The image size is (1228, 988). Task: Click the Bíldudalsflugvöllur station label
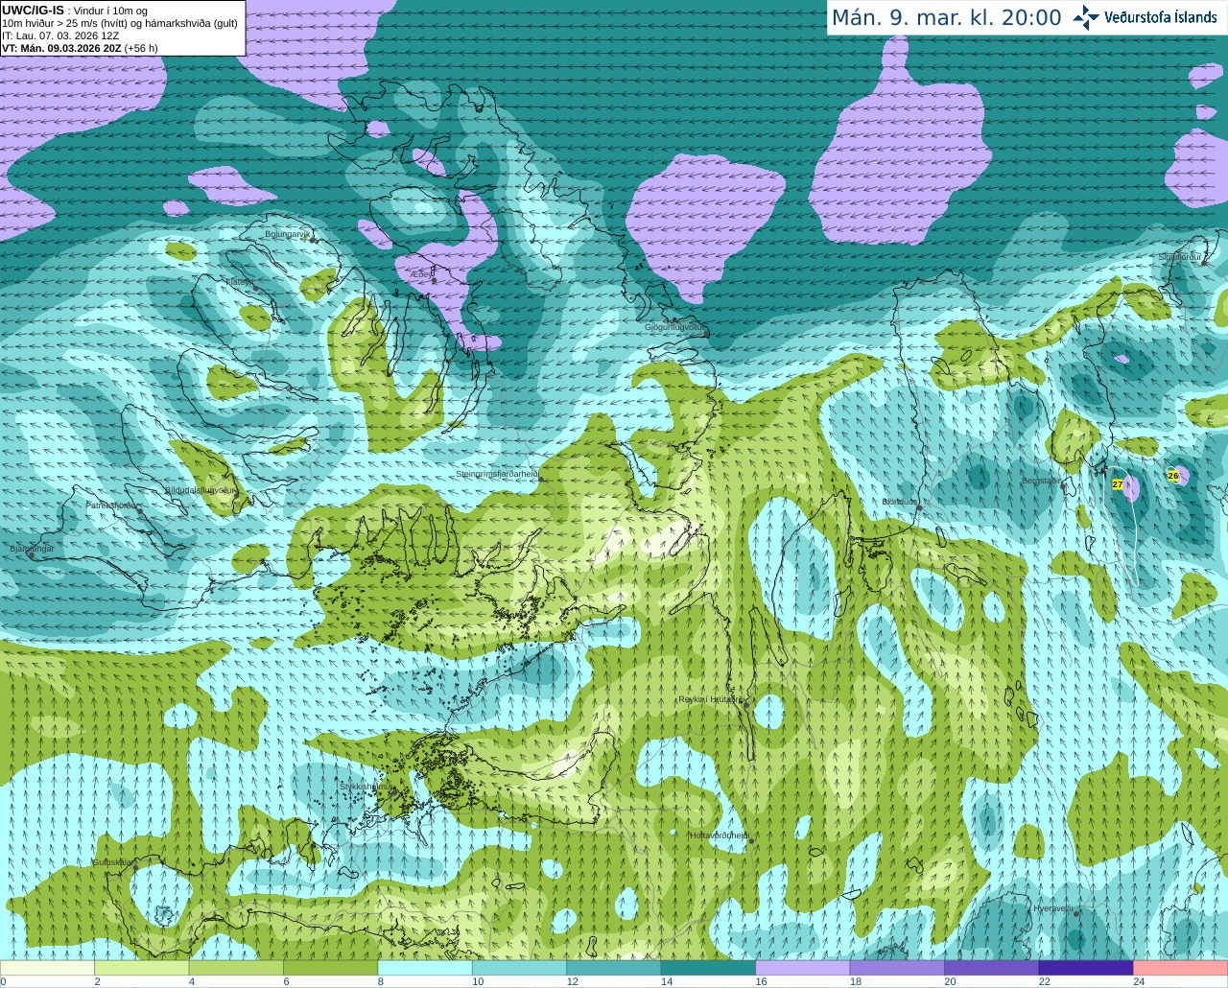[x=200, y=489]
